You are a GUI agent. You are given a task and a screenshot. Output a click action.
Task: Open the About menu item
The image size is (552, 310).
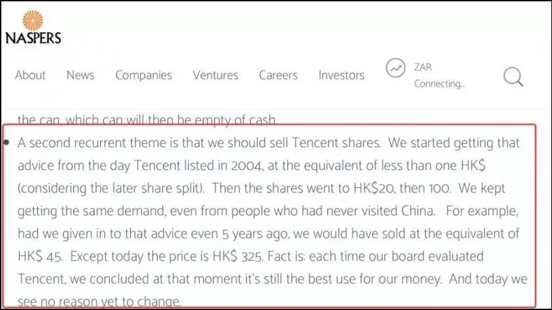[x=30, y=75]
